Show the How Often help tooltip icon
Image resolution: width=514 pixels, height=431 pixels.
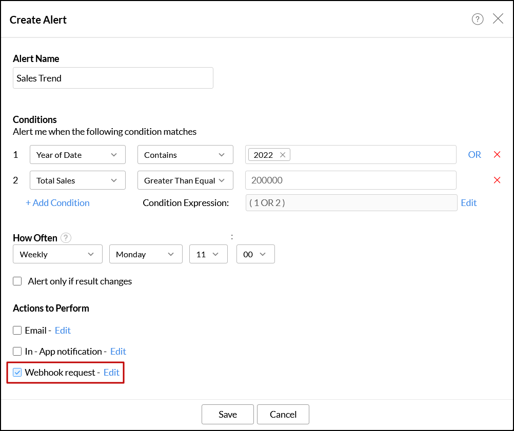point(66,238)
